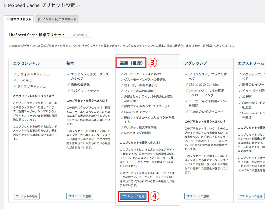Click このプリセットを使うべき人は？ in the 基本 column
The height and width of the screenshot is (209, 265).
point(87,100)
